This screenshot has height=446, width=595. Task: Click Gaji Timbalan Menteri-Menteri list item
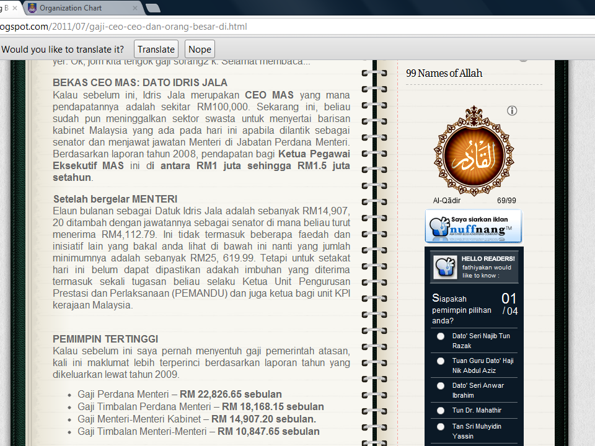coord(198,432)
